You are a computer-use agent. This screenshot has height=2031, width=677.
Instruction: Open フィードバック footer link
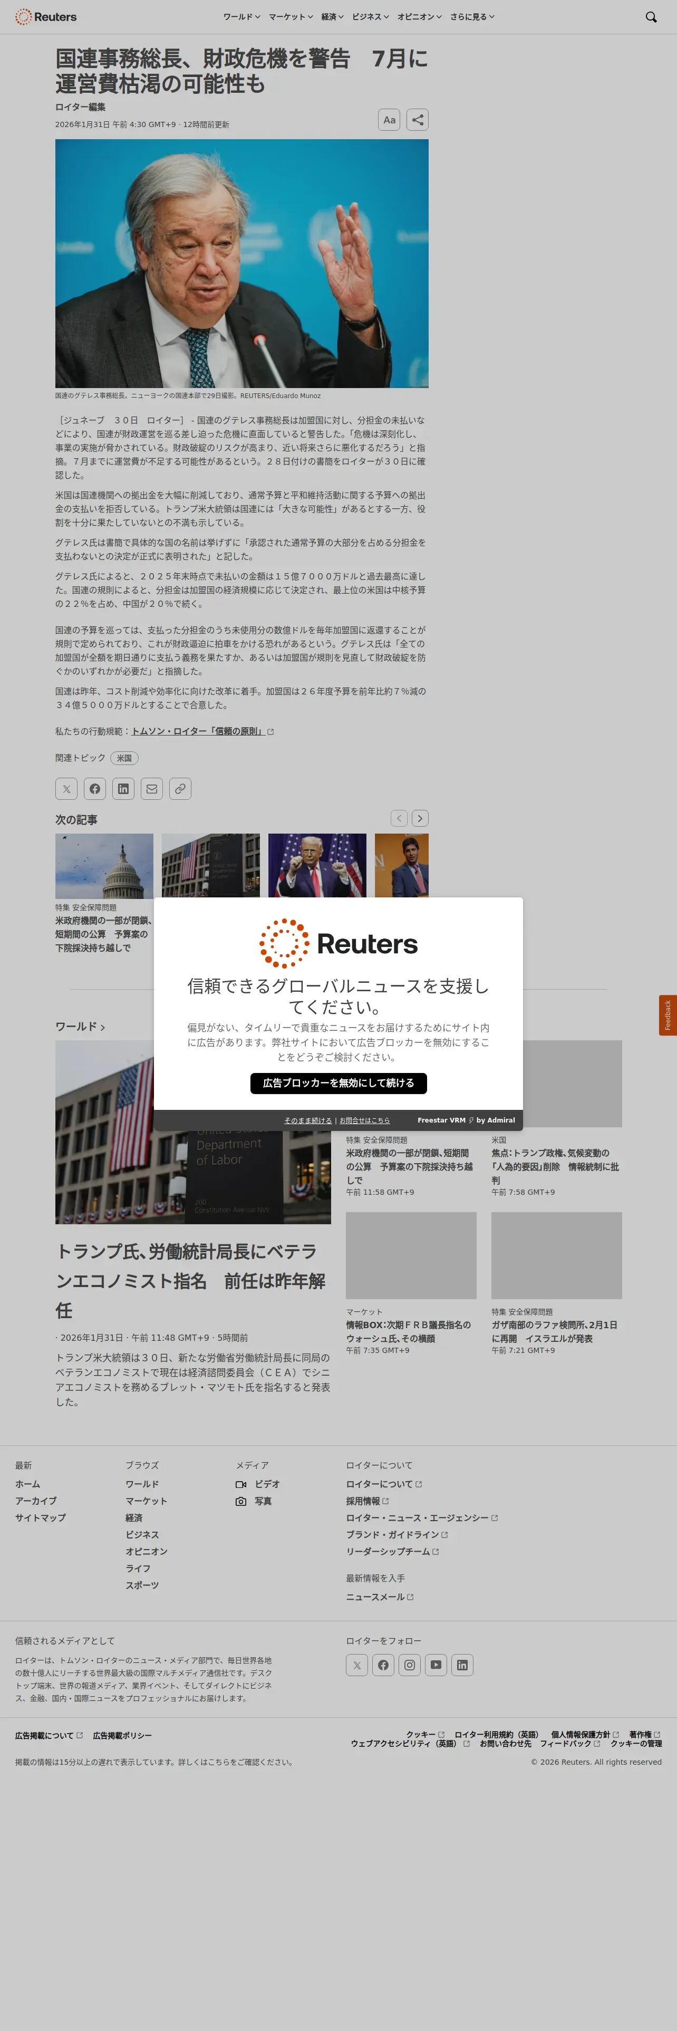[x=570, y=1743]
